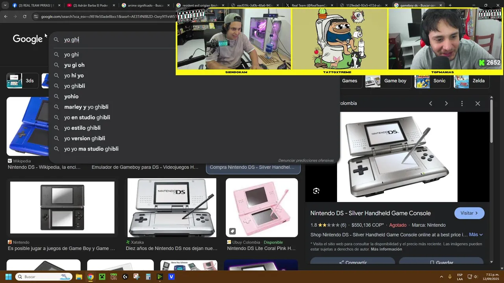Open the green play icon app in the taskbar
This screenshot has height=283, width=504.
(159, 277)
